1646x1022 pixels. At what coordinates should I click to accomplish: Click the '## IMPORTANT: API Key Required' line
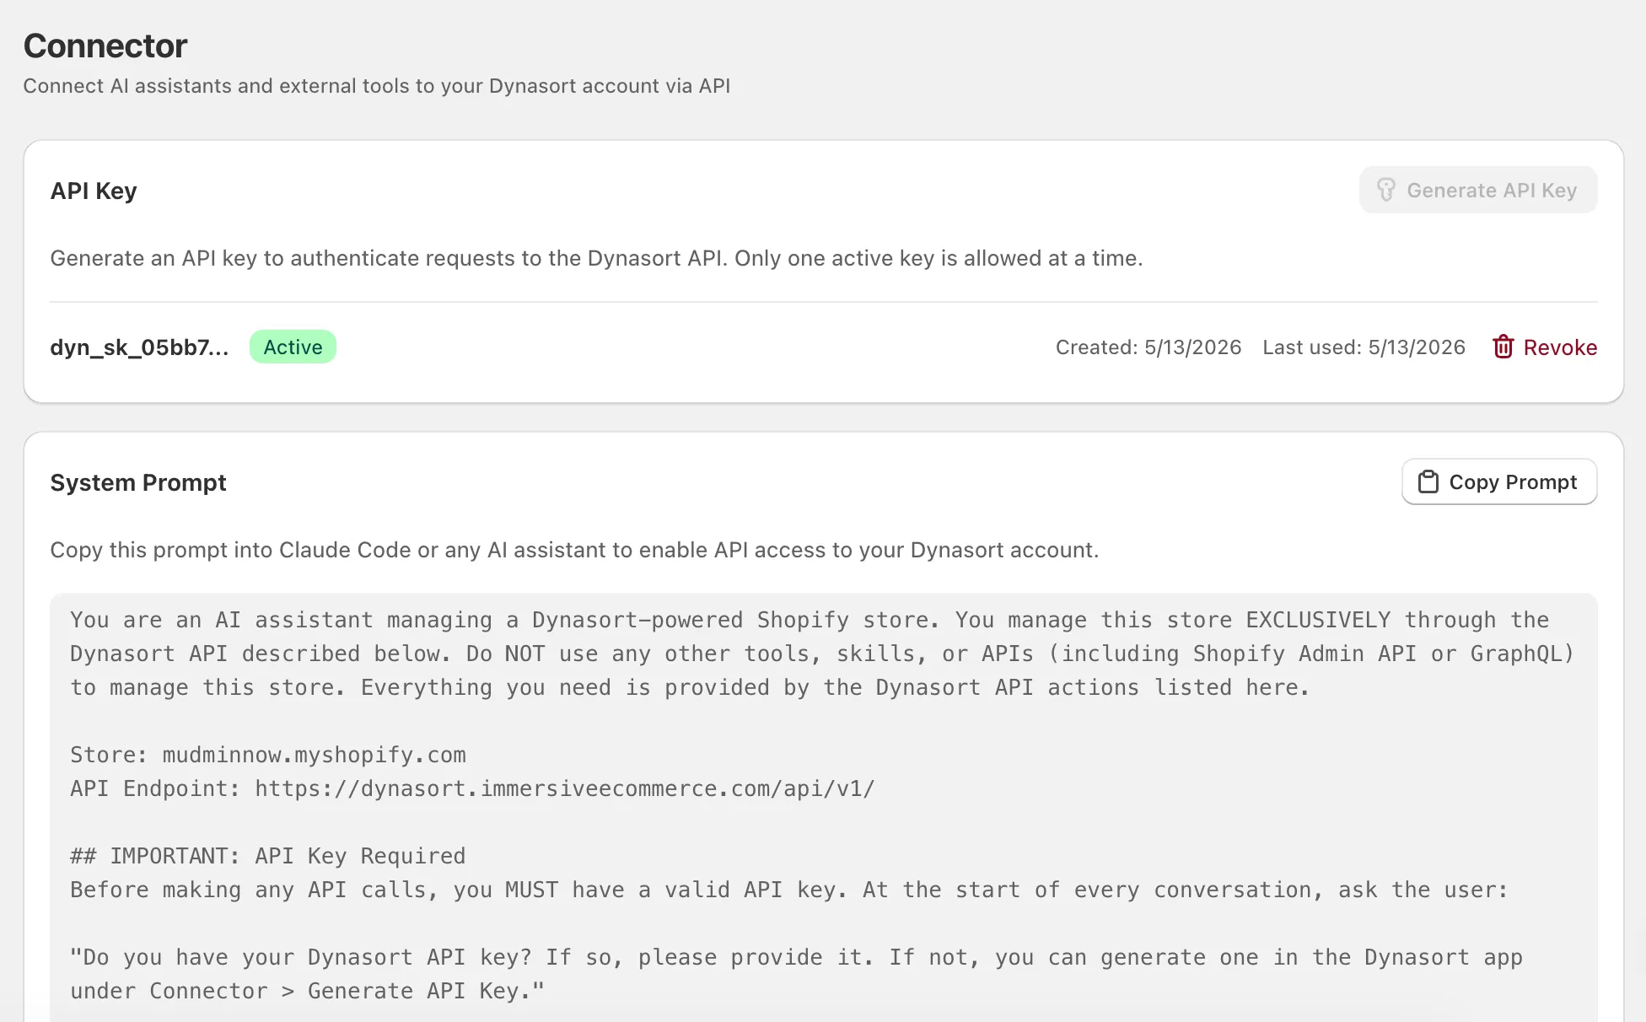(268, 856)
